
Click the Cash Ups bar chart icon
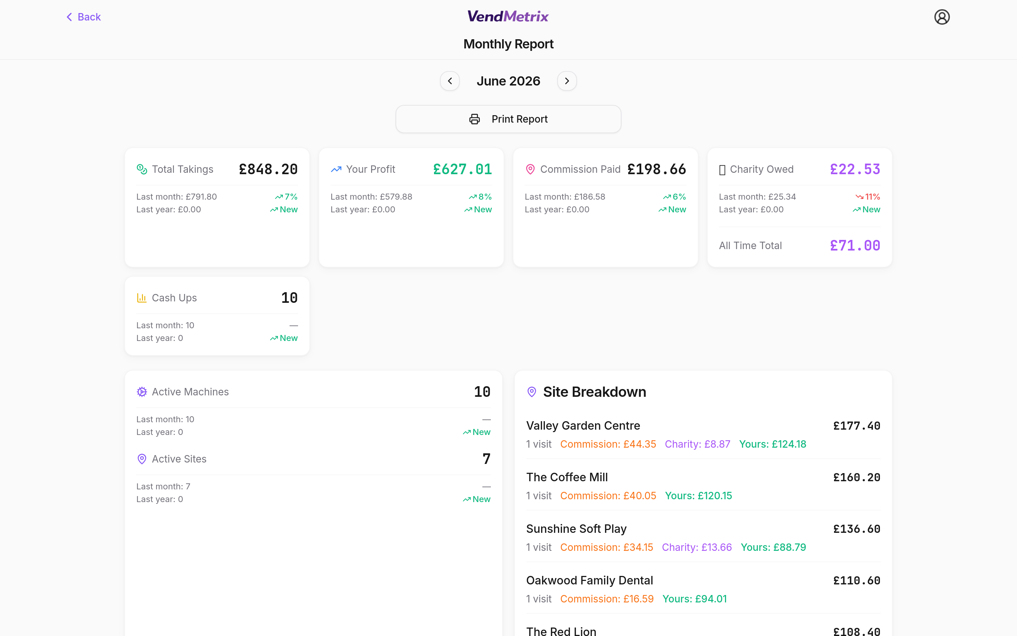click(142, 298)
